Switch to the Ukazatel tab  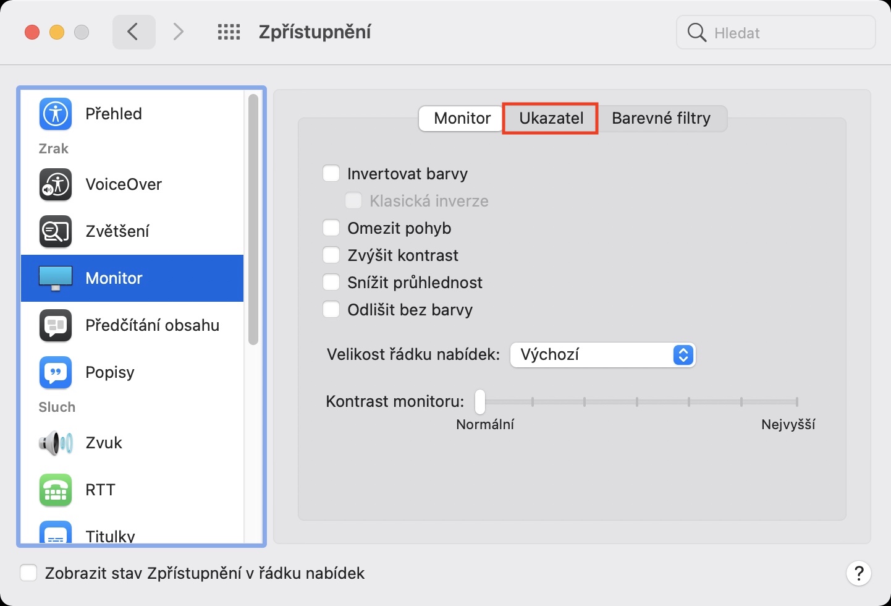[x=551, y=118]
